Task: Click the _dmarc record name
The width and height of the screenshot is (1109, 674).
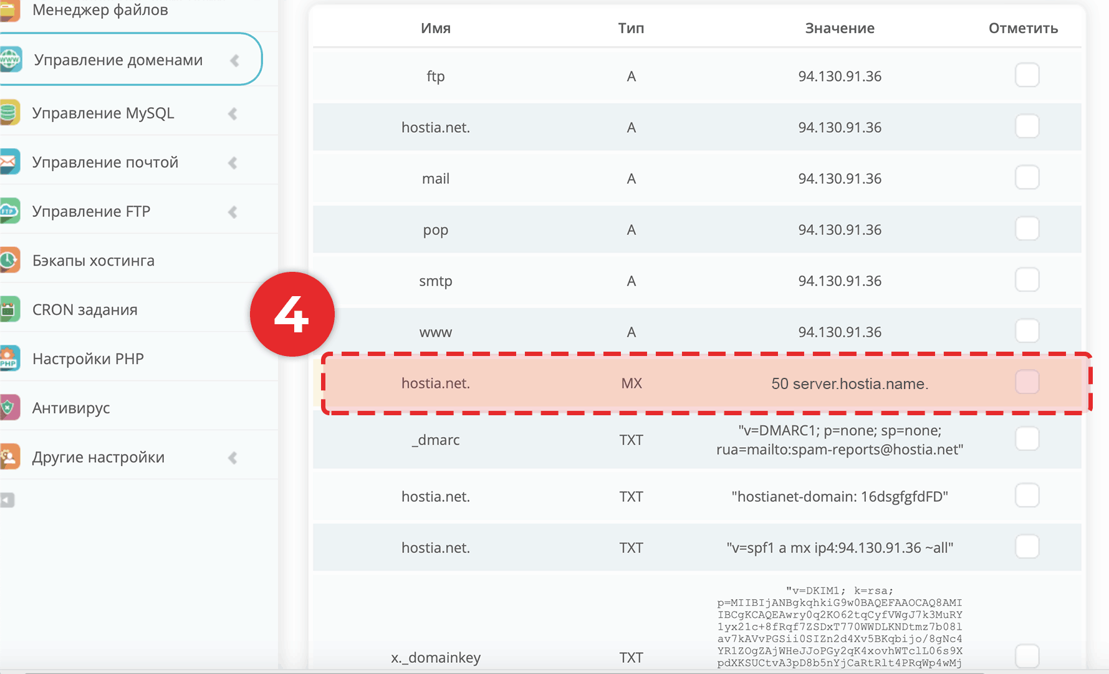Action: 436,440
